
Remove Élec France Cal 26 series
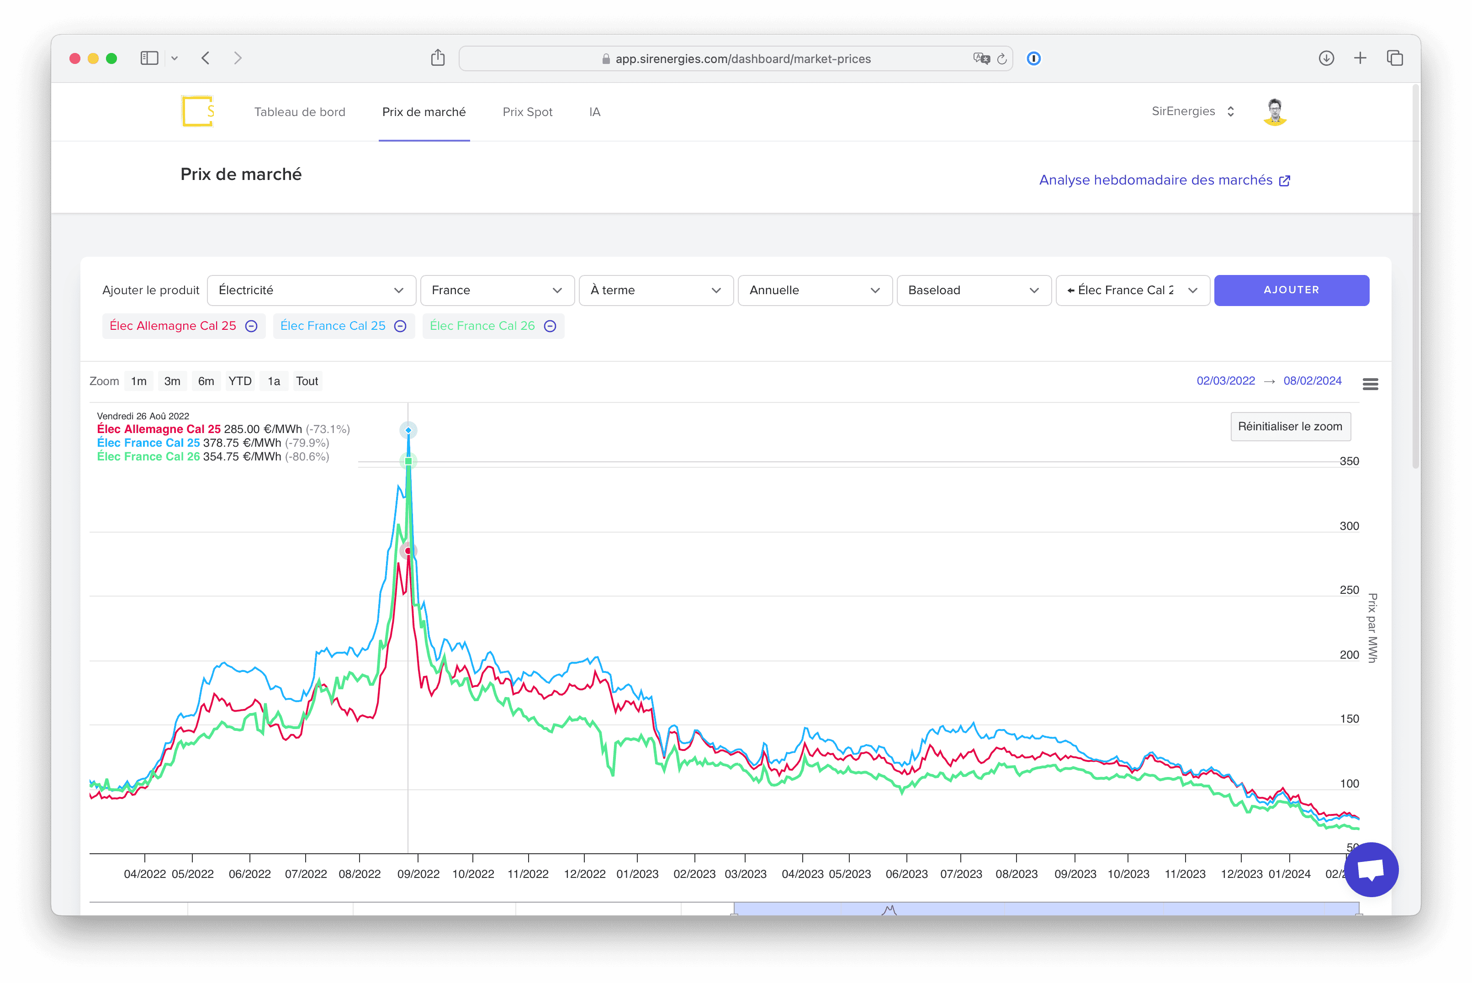(550, 326)
